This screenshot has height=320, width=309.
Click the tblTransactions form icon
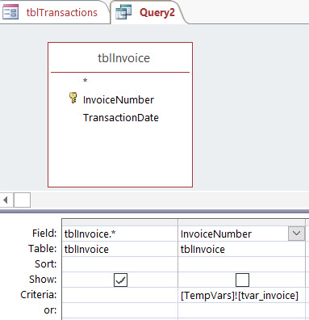10,12
